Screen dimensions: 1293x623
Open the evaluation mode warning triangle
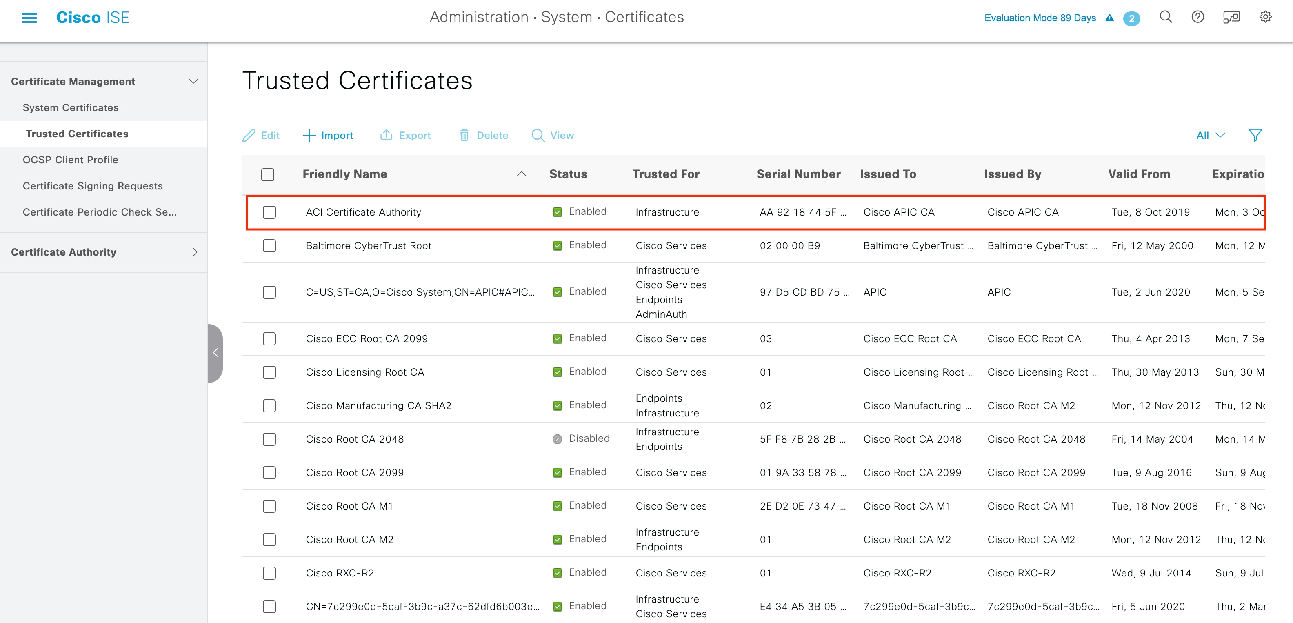pos(1110,18)
